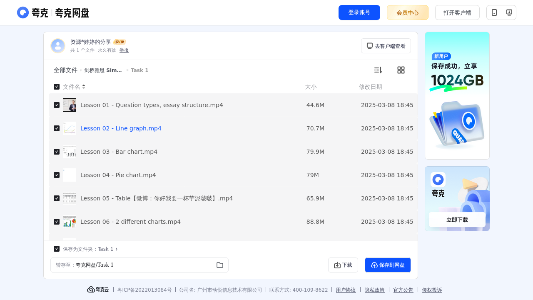
Task: Open Lesson 06 - 2 different charts.mp4 name
Action: (x=130, y=222)
